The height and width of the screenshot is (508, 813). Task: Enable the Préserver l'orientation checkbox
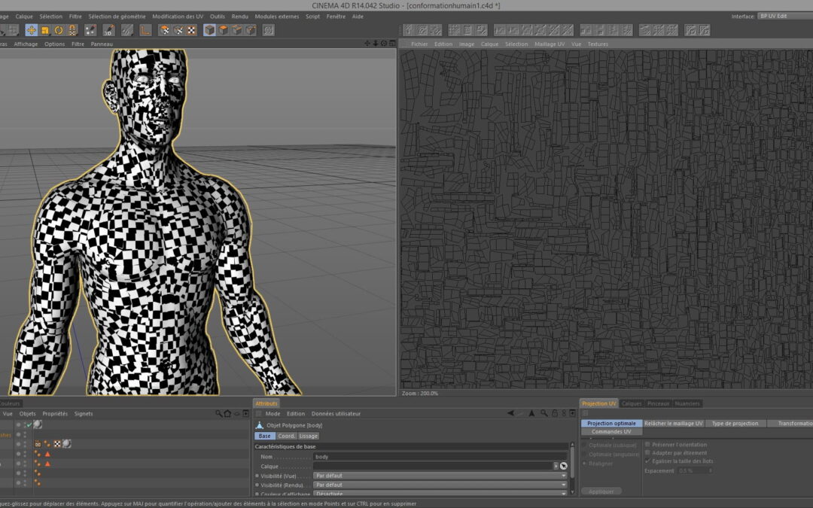[x=647, y=445]
